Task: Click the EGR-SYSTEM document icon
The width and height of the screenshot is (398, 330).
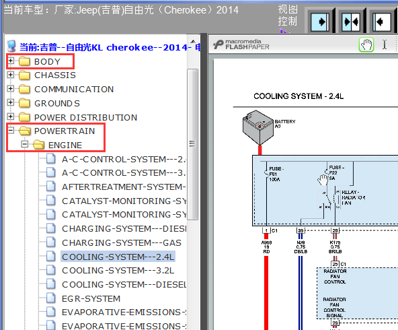Action: [x=51, y=298]
